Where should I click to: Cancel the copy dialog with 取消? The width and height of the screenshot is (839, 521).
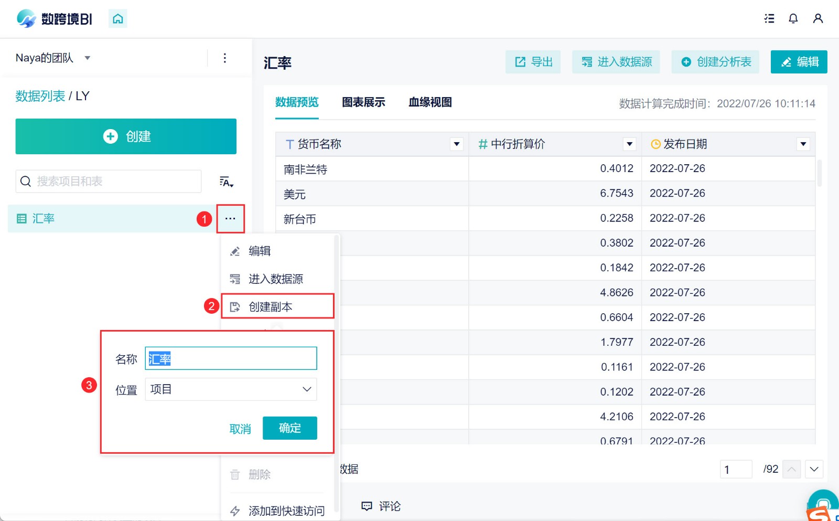point(240,429)
